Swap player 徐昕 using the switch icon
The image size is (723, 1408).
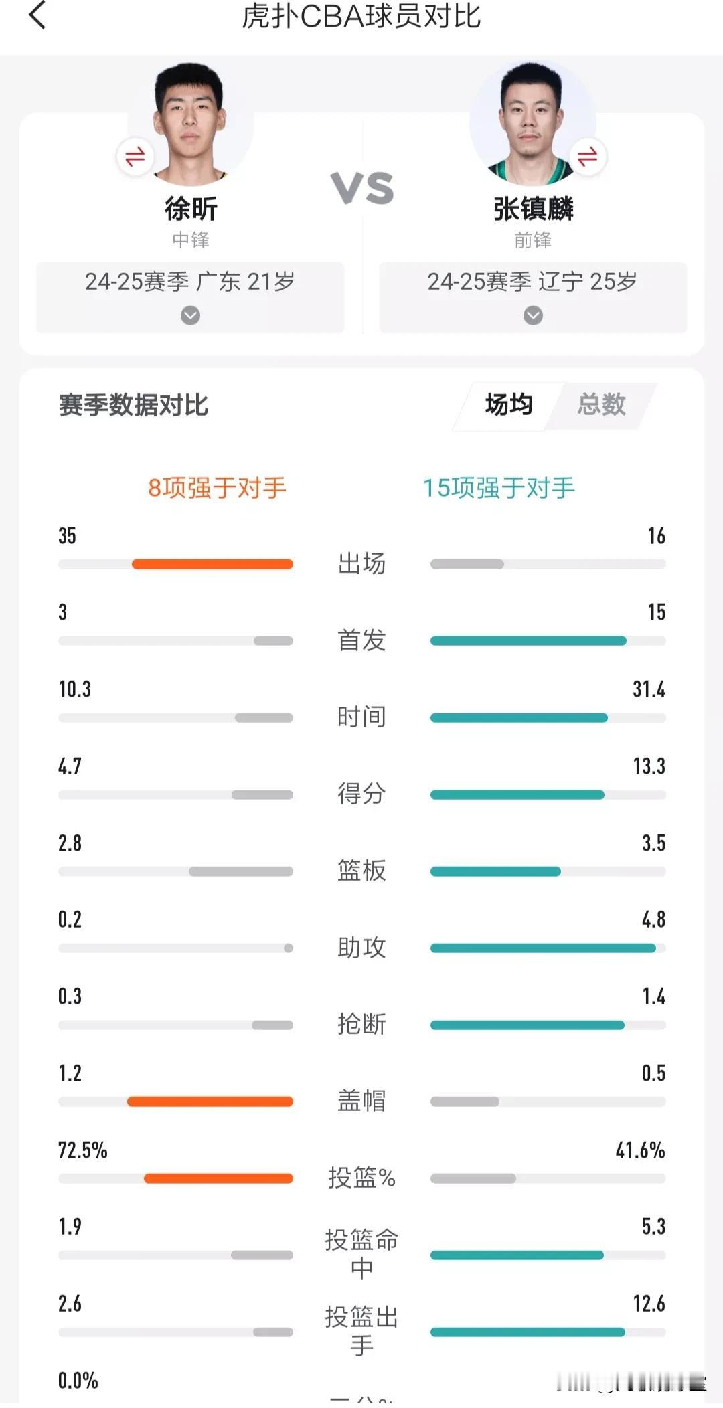point(135,157)
